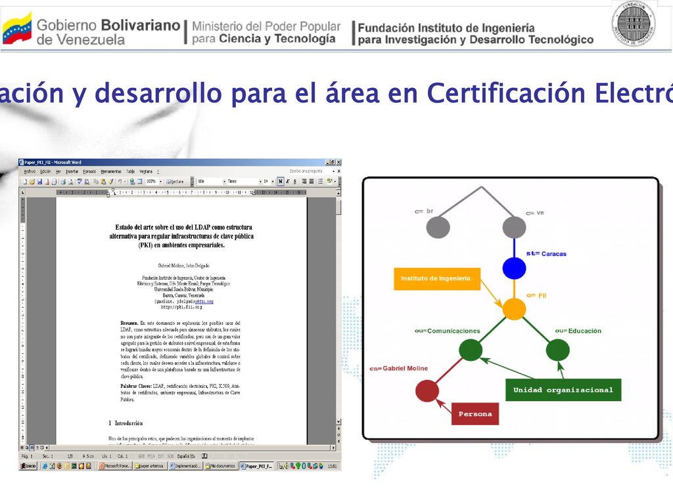
Task: Click the Save floppy disk icon
Action: [x=40, y=182]
